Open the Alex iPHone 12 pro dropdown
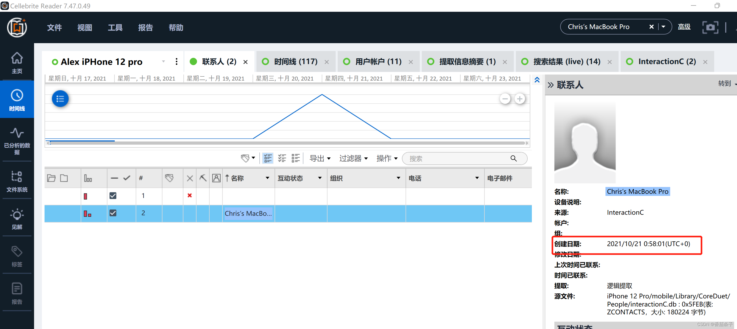 point(163,62)
